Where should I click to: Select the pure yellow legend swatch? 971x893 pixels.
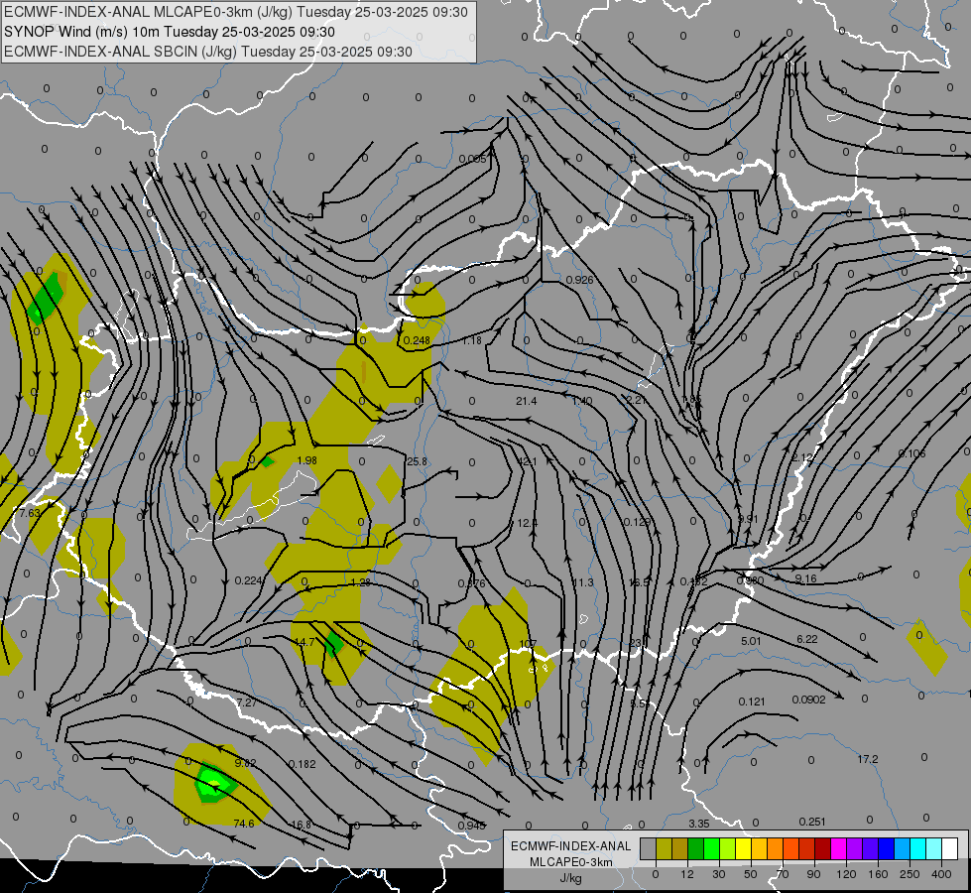tap(743, 848)
